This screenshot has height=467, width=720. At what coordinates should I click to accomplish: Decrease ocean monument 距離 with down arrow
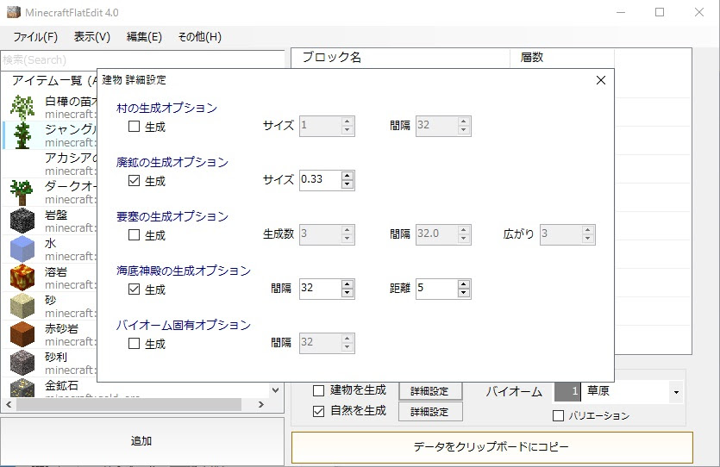(464, 293)
